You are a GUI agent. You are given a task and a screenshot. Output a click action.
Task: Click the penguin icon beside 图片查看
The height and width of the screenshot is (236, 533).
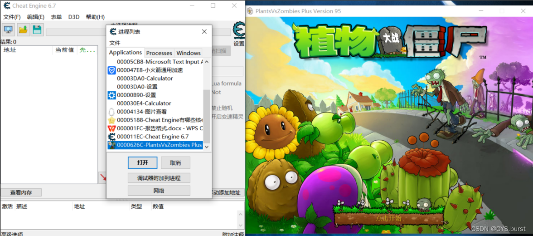tap(112, 112)
